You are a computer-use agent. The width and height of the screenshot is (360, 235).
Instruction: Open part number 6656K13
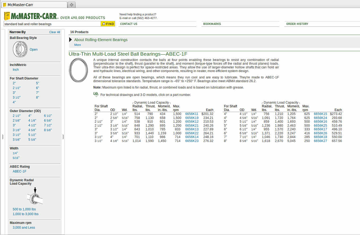[x=192, y=129]
